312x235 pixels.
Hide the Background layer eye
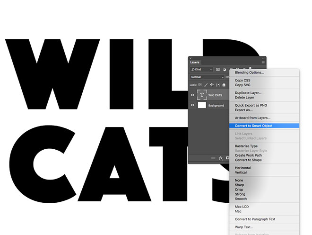pyautogui.click(x=192, y=105)
